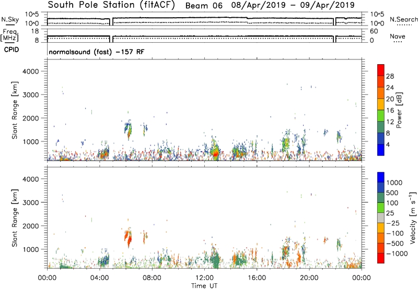
Task: Click the '18' frequency axis label
Action: pyautogui.click(x=35, y=31)
